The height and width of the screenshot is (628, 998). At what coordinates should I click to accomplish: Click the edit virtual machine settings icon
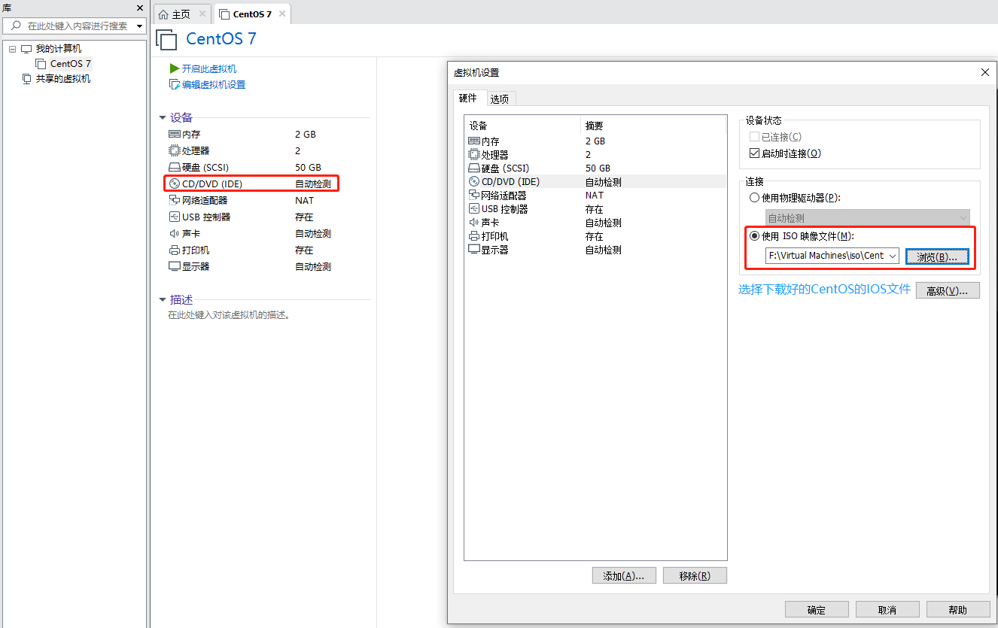[x=175, y=85]
